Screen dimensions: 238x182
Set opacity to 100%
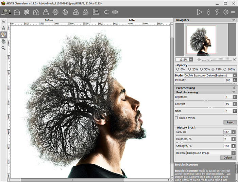(225, 69)
